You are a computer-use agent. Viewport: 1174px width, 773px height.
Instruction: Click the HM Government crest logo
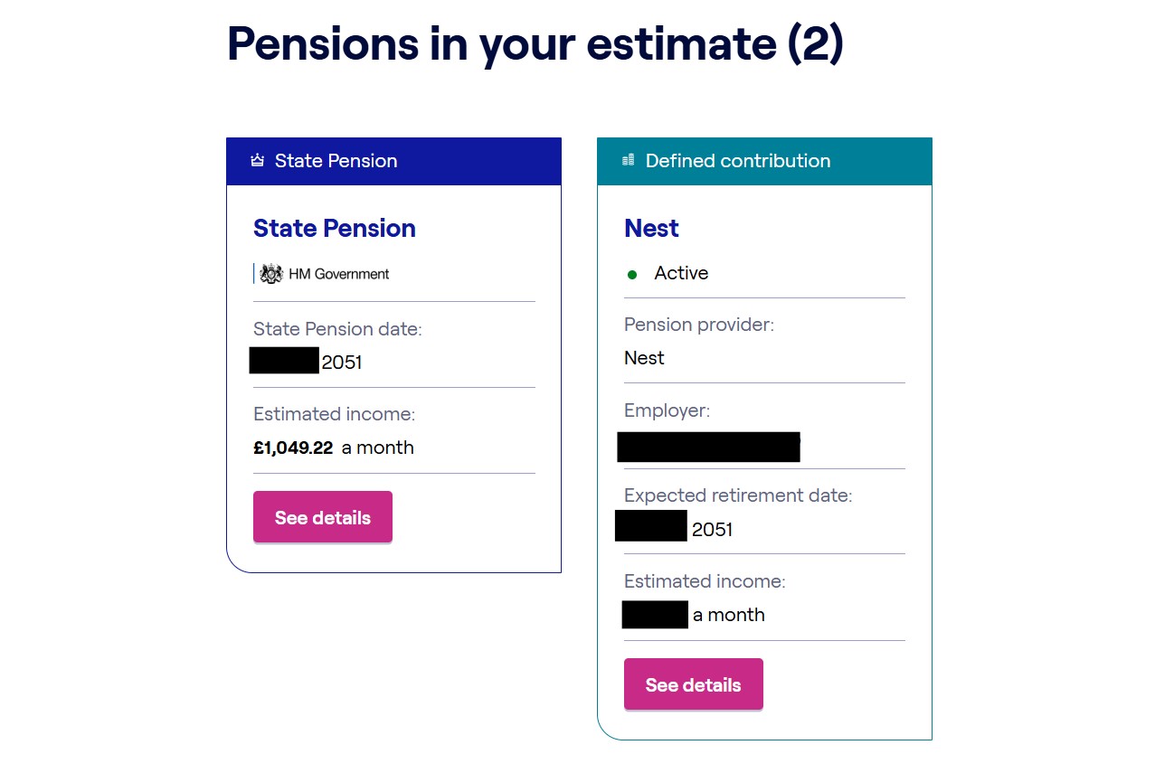click(x=271, y=274)
